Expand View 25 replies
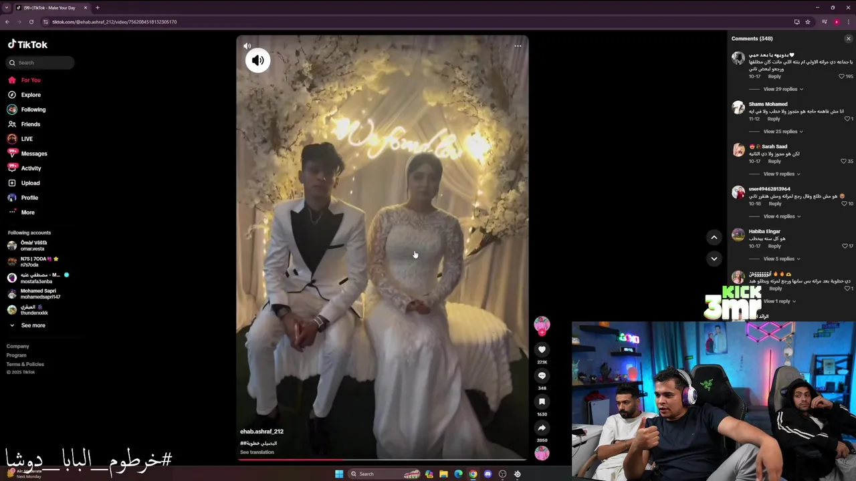Image resolution: width=856 pixels, height=481 pixels. [x=783, y=132]
